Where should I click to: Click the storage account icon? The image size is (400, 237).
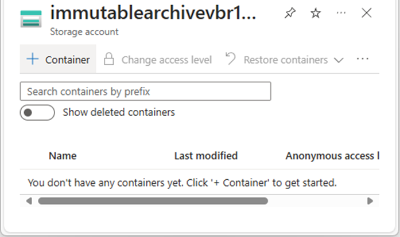point(31,19)
